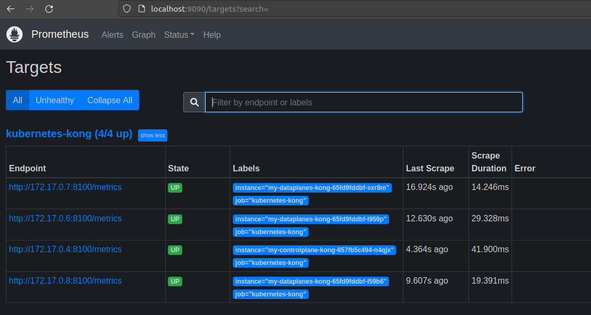Collapse All target groups
The height and width of the screenshot is (315, 591).
(110, 100)
